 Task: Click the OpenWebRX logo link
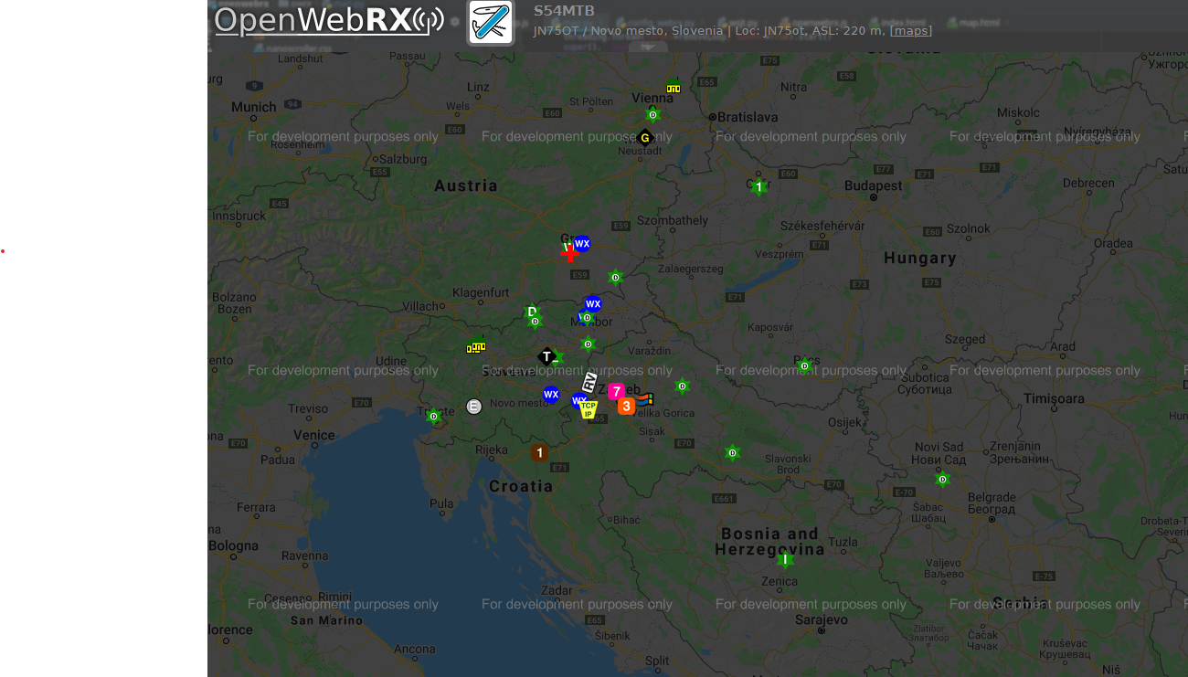[x=329, y=20]
